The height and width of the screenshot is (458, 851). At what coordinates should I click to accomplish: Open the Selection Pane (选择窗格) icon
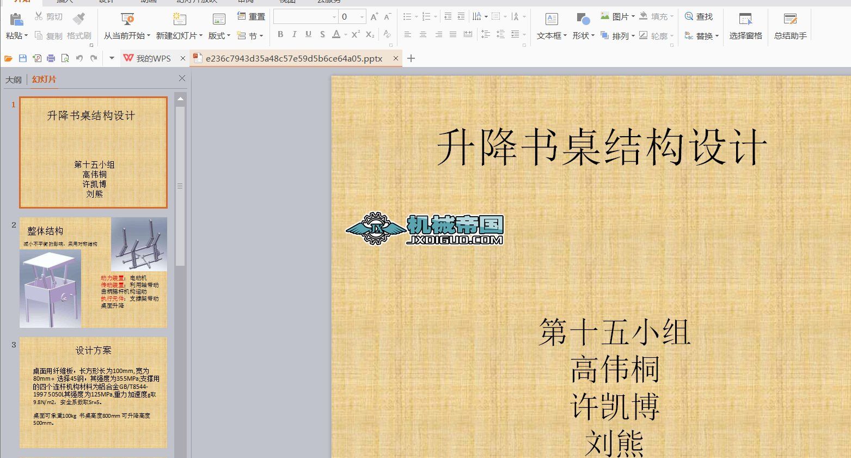[745, 20]
